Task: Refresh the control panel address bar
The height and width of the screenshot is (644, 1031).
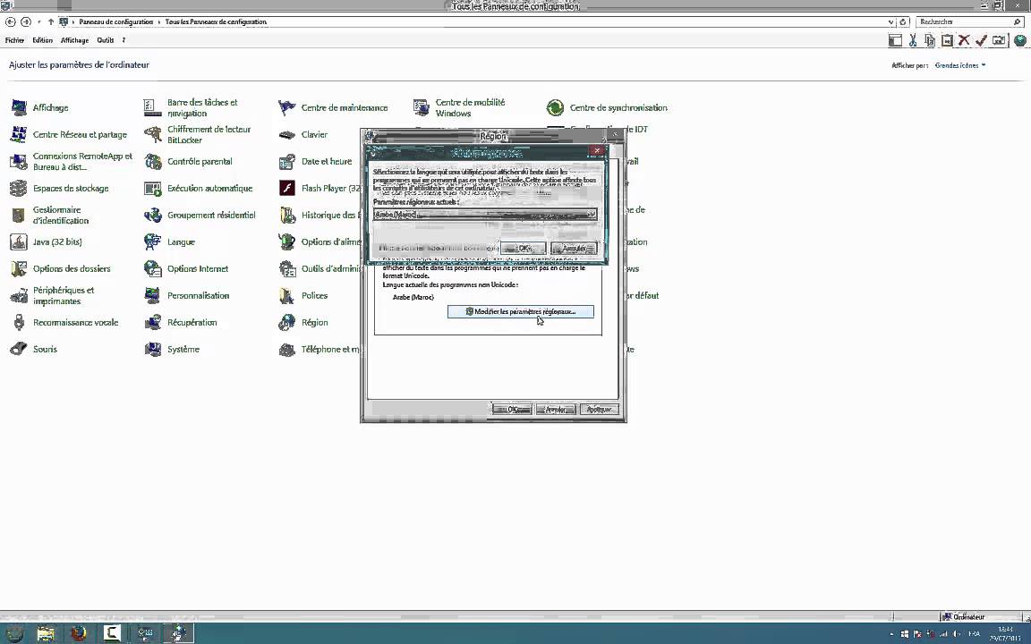Action: (x=903, y=22)
